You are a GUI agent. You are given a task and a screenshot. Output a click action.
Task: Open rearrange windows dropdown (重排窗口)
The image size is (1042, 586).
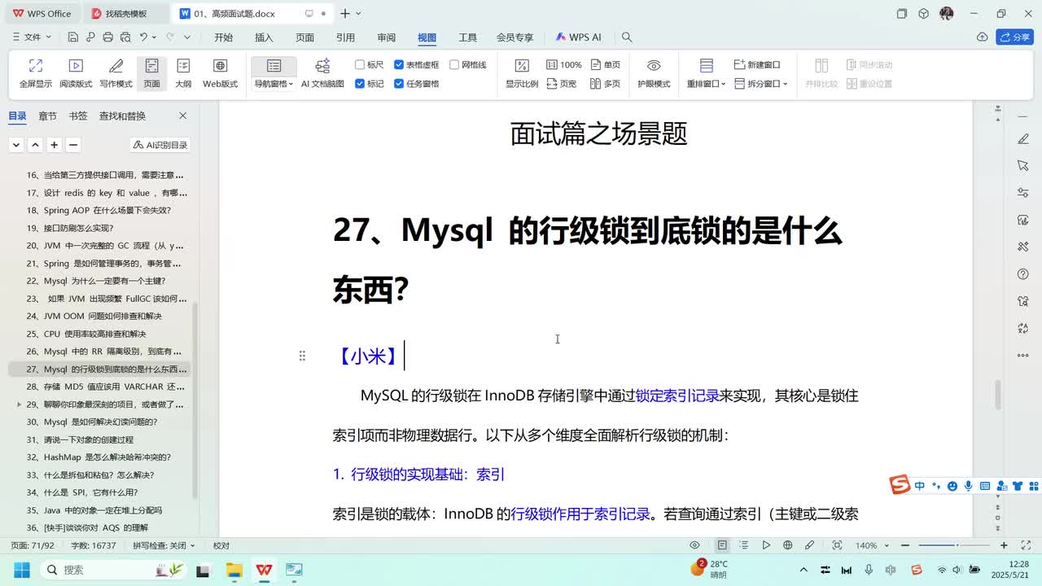coord(706,84)
